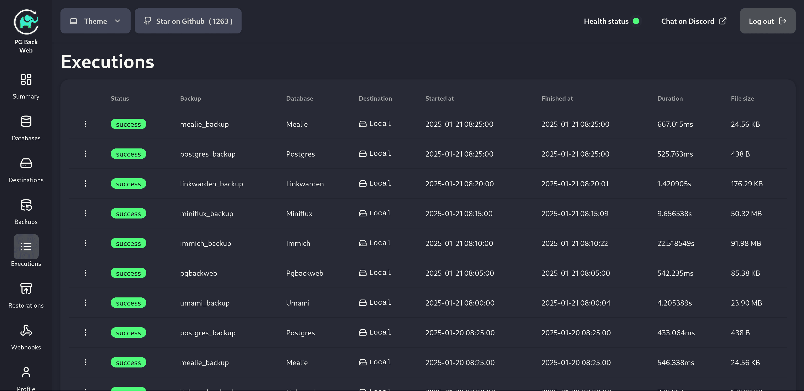Click miniflux_backup backup name
Screen dimensions: 804x391
point(206,214)
